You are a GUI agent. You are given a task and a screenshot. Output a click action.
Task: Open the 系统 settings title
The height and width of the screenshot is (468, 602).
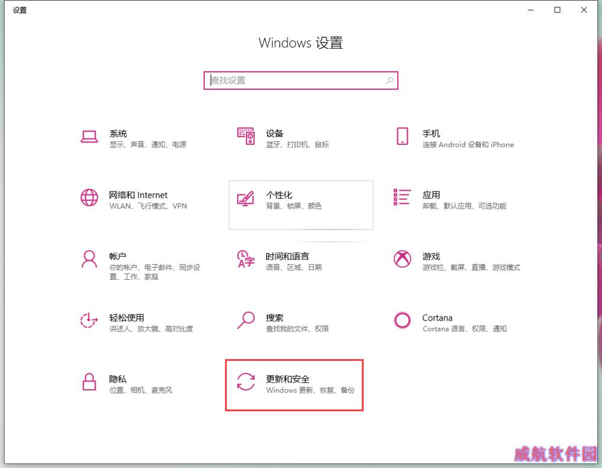tap(118, 134)
